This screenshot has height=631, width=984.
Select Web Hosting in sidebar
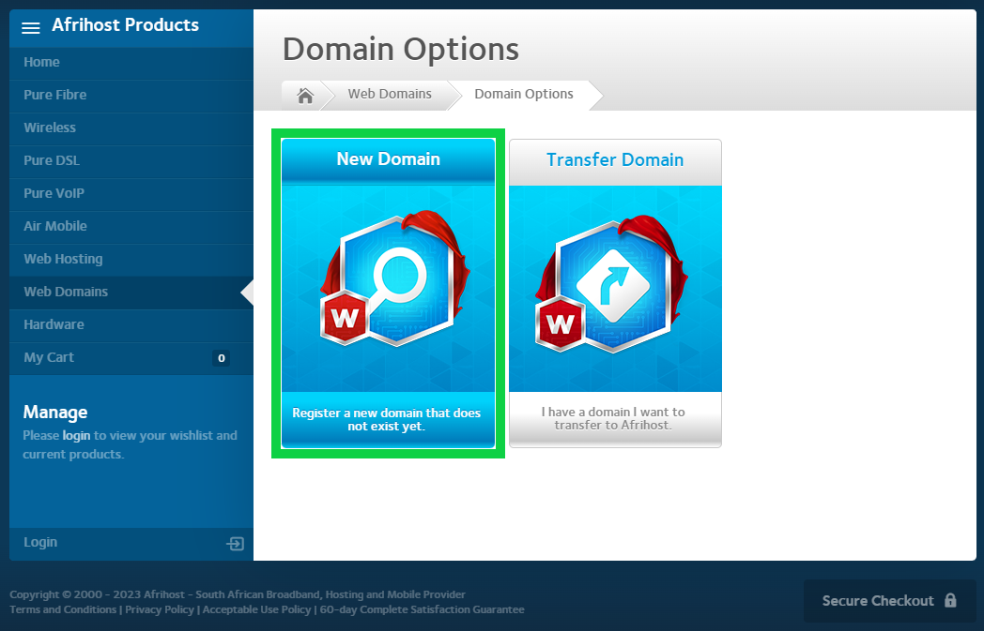coord(63,259)
